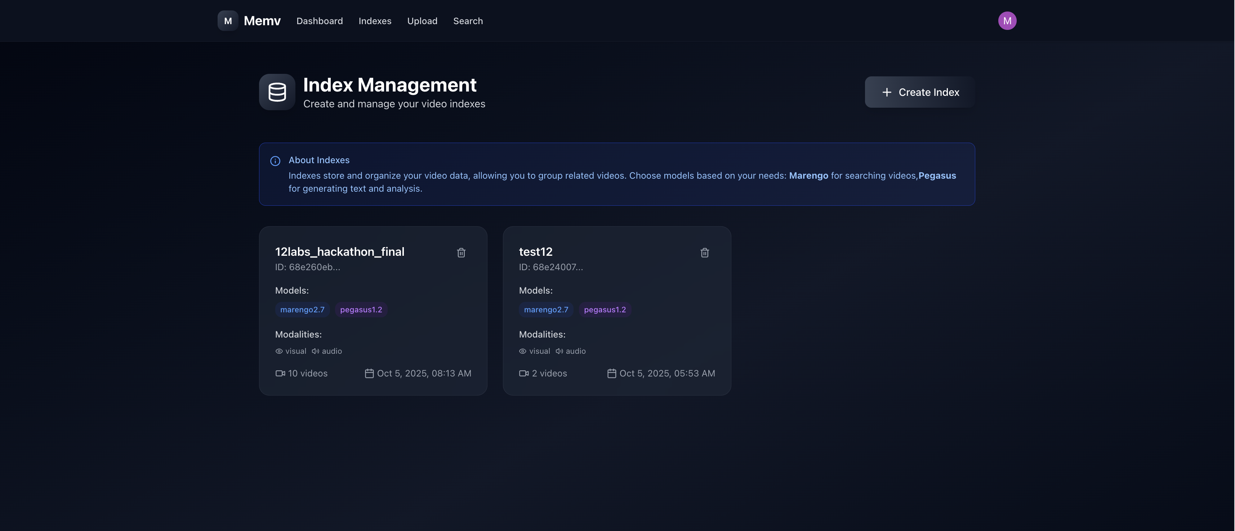Click the eye icon for visual on test12
This screenshot has width=1235, height=531.
coord(523,351)
